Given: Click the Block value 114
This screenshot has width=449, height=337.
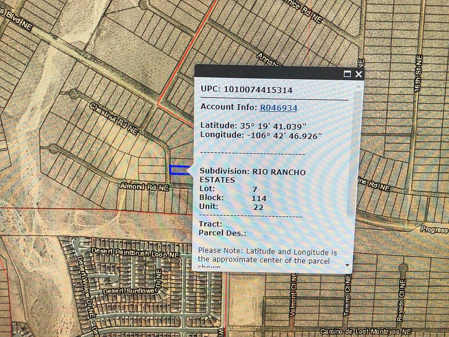Looking at the screenshot, I should 259,198.
